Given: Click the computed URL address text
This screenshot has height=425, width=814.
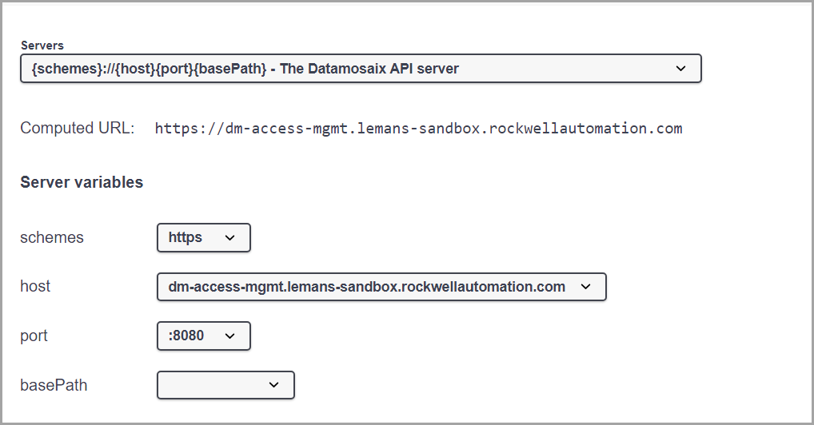Looking at the screenshot, I should [418, 129].
